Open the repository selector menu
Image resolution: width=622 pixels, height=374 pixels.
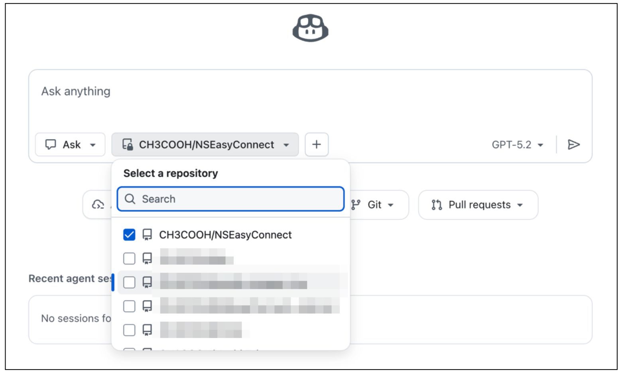pyautogui.click(x=205, y=144)
